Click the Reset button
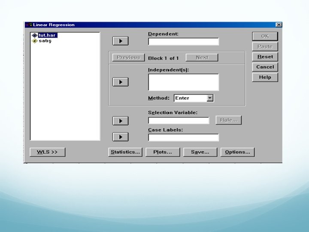The width and height of the screenshot is (309, 232). coord(265,57)
